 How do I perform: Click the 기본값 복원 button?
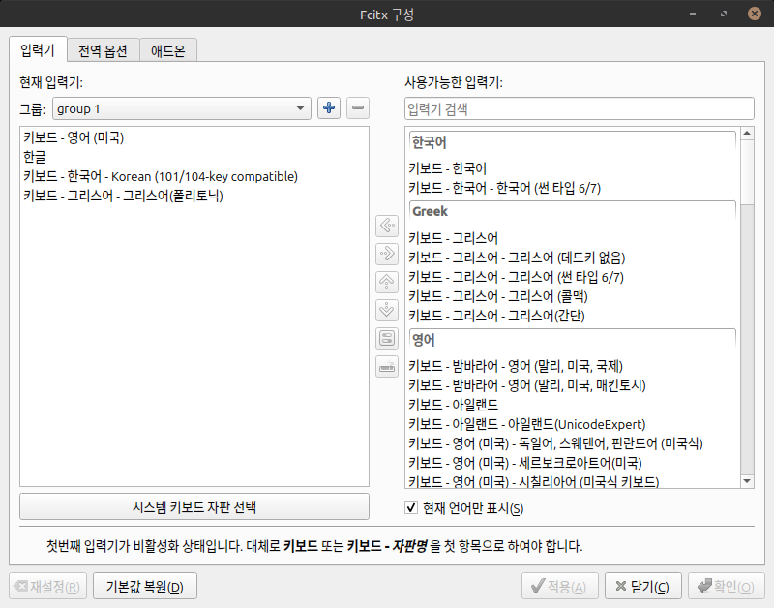(145, 587)
